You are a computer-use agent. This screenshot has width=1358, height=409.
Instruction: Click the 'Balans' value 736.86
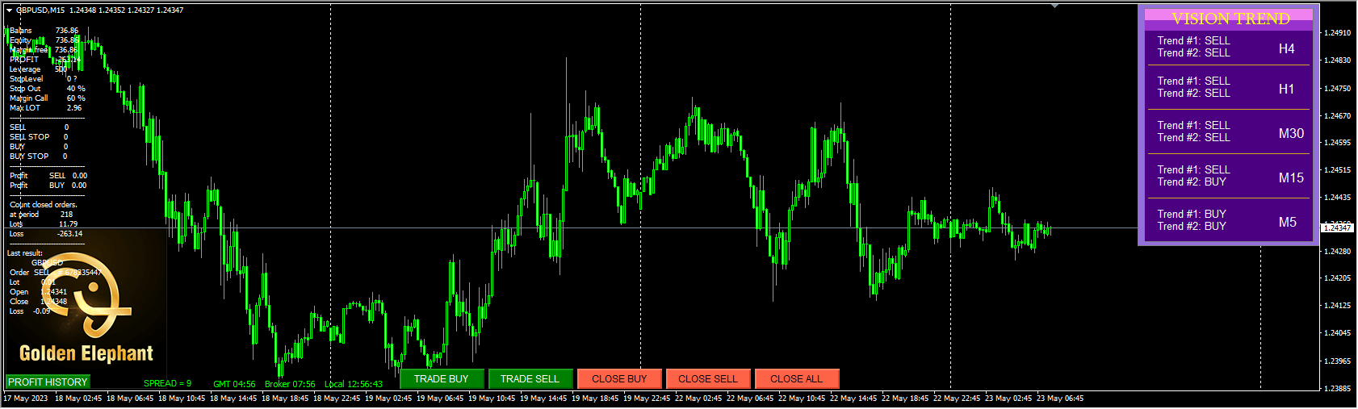coord(67,31)
